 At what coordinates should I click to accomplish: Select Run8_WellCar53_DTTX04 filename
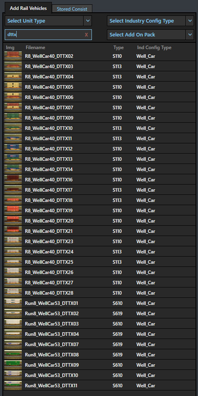click(52, 334)
